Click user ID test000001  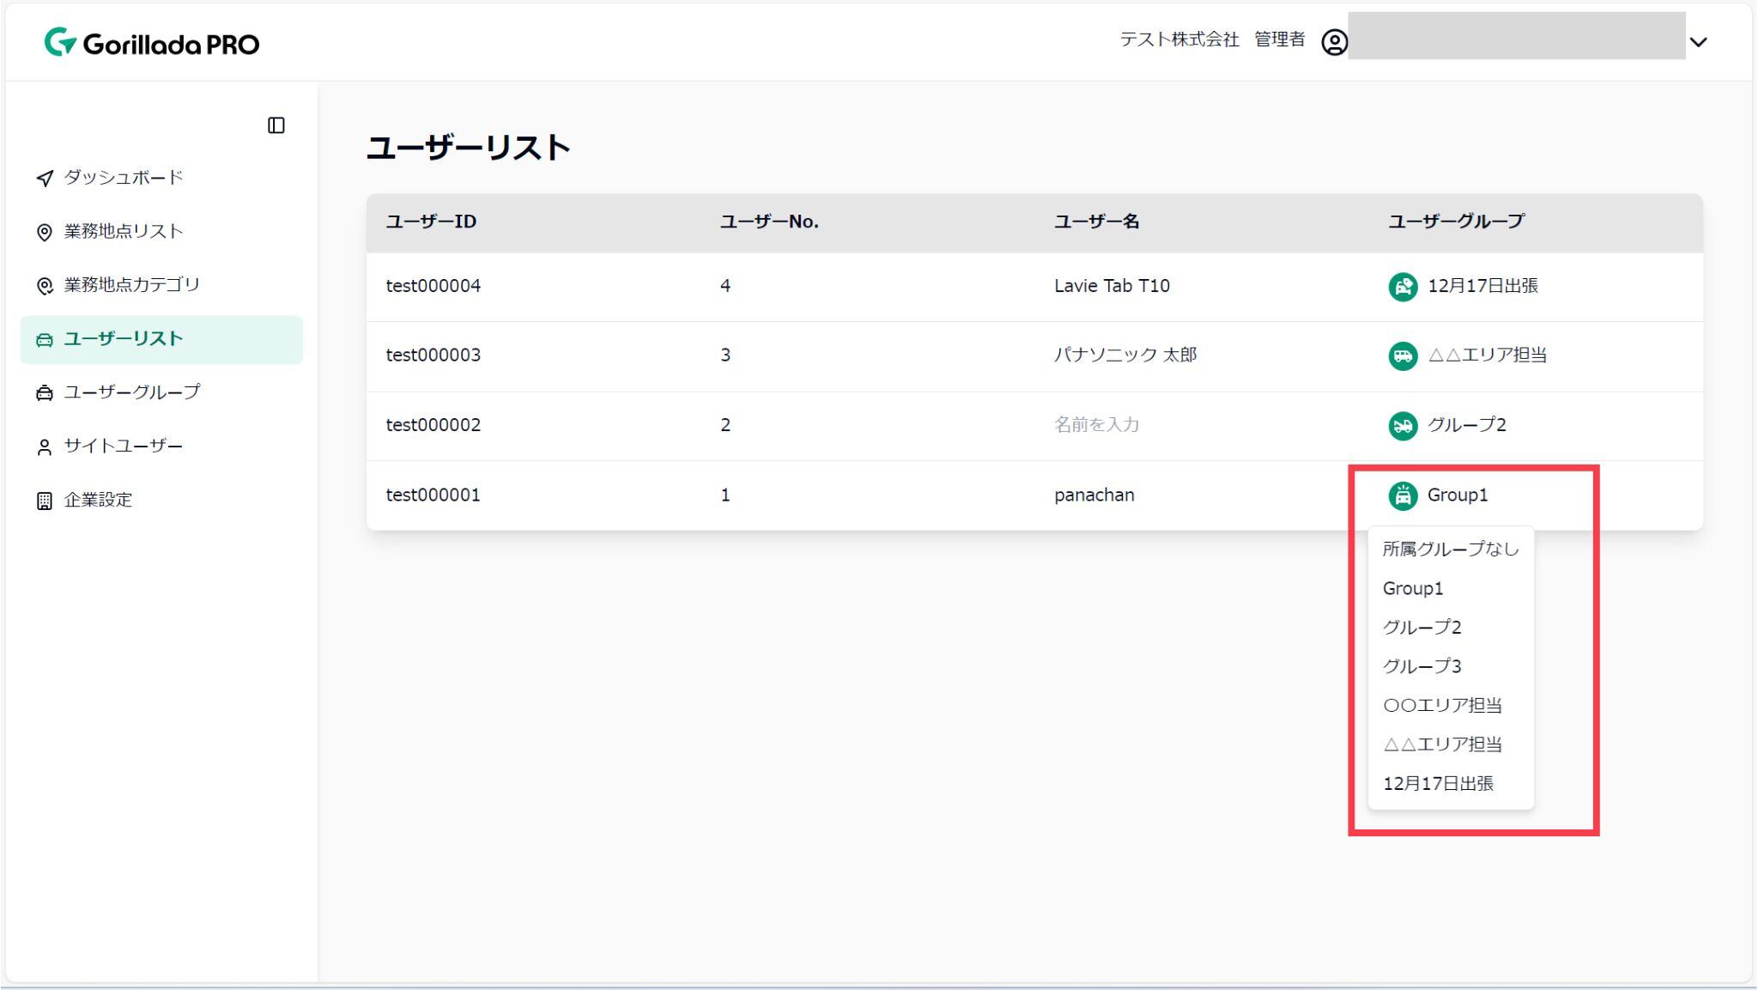pyautogui.click(x=433, y=495)
